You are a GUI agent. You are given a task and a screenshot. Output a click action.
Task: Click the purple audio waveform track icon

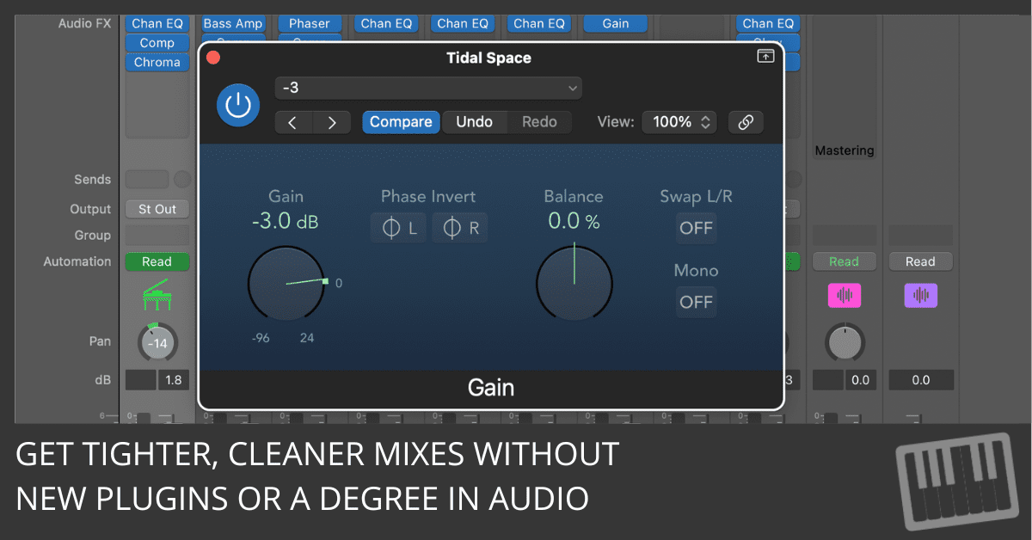tap(920, 296)
